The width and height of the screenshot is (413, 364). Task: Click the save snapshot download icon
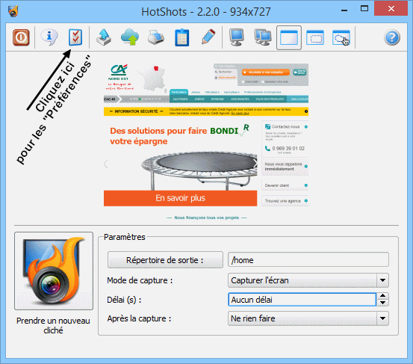[104, 37]
